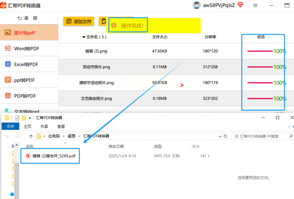Click the red VIP diamond icon
This screenshot has width=294, height=199.
tap(240, 5)
